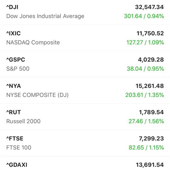This screenshot has width=170, height=170.
Task: Open the ^GSPC ticker symbol
Action: [16, 60]
